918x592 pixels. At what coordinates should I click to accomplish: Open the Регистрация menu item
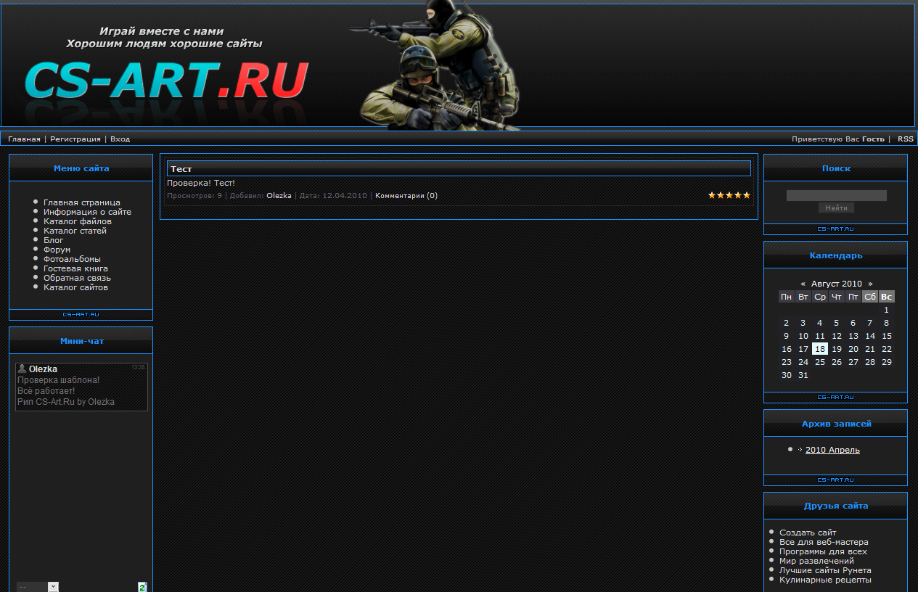click(x=78, y=138)
